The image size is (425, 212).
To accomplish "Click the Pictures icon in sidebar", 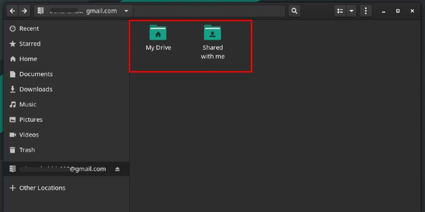I will tap(13, 120).
